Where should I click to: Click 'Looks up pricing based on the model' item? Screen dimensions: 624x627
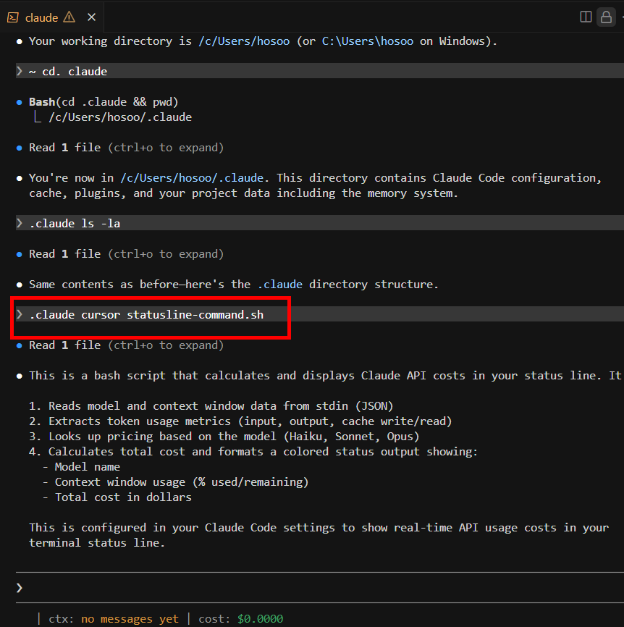[224, 437]
